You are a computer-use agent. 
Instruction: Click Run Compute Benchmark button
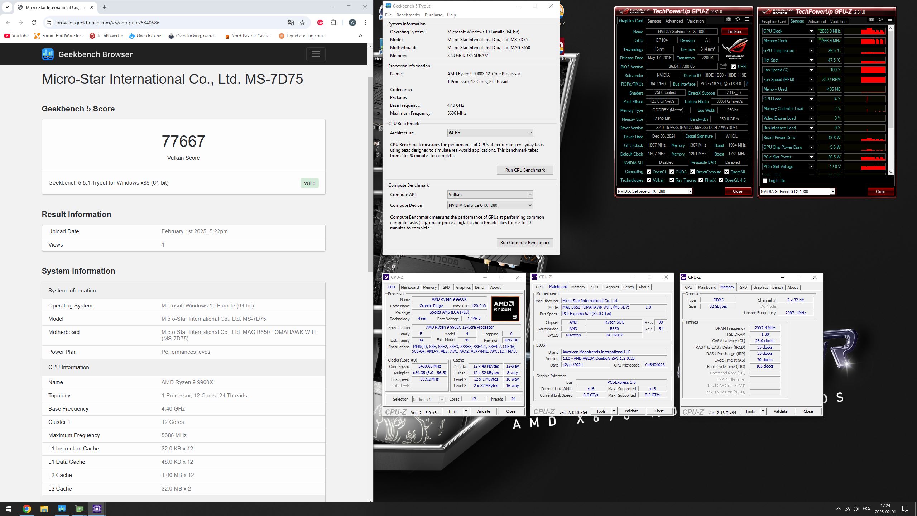(x=525, y=243)
